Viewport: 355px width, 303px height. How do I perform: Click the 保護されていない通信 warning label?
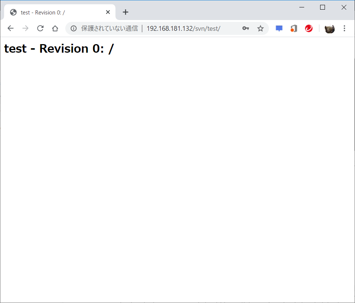pos(109,28)
